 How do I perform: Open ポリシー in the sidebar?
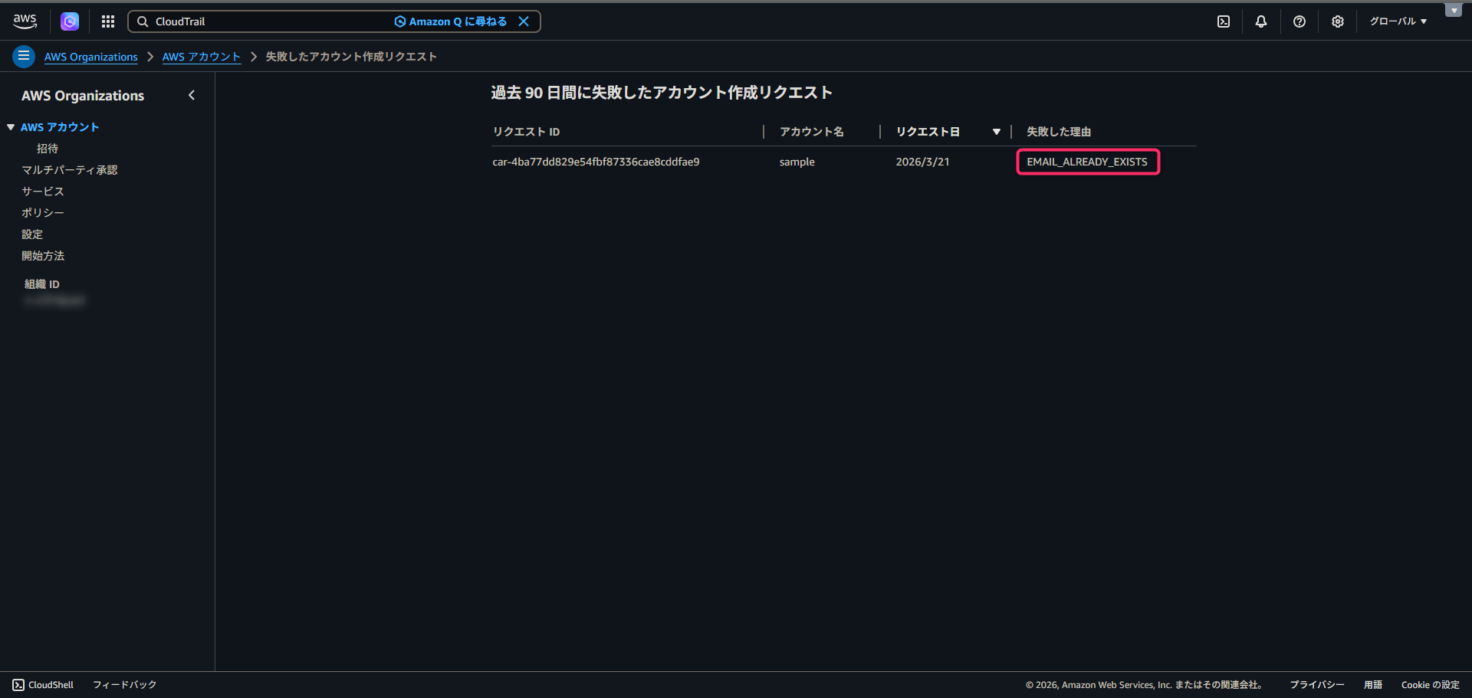point(43,213)
